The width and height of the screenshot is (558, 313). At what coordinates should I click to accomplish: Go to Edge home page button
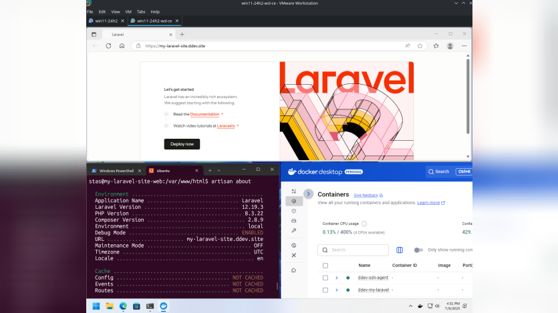pyautogui.click(x=122, y=46)
